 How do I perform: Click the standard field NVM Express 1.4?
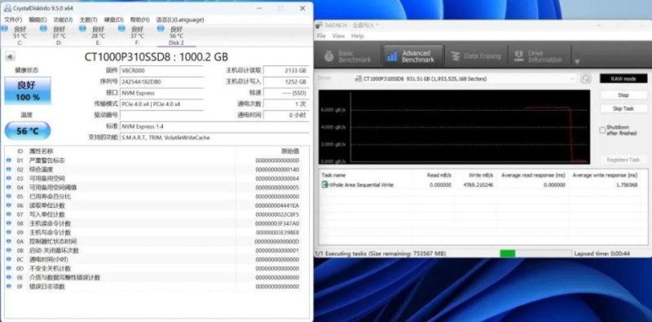214,126
